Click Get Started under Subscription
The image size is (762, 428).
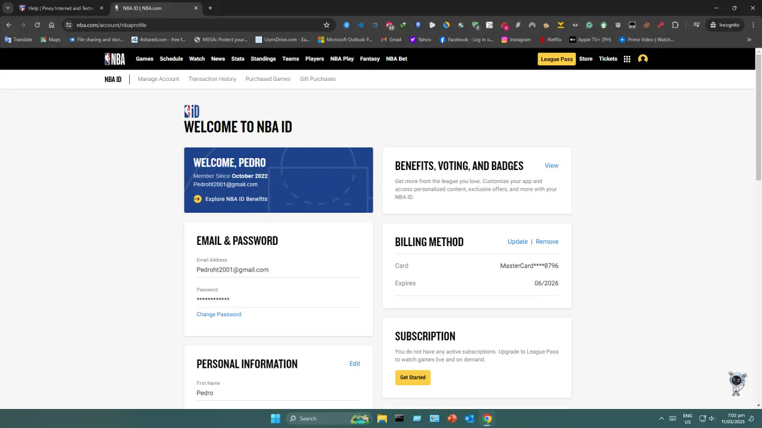[413, 377]
